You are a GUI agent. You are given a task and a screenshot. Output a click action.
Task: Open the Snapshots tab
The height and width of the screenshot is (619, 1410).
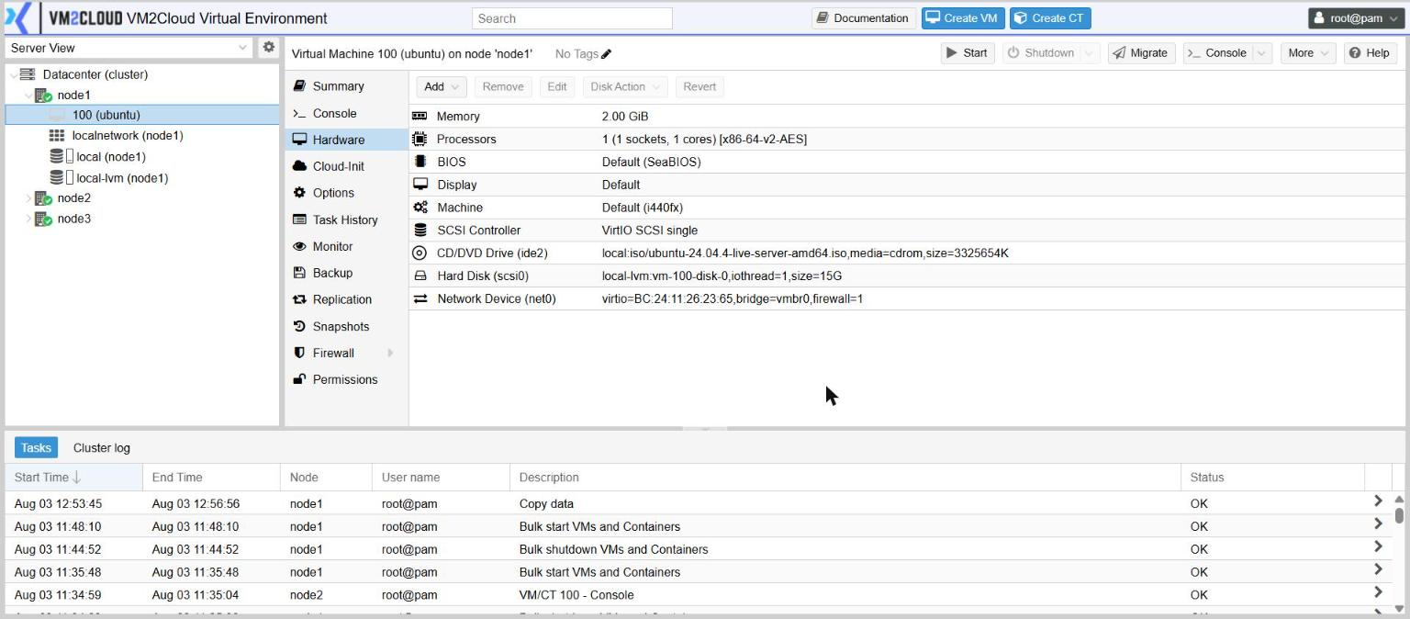point(346,326)
